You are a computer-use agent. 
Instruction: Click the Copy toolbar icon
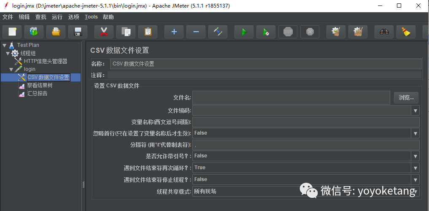126,32
